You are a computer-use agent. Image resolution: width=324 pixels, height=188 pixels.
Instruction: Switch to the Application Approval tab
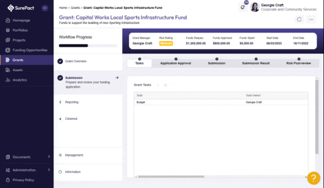(x=176, y=63)
